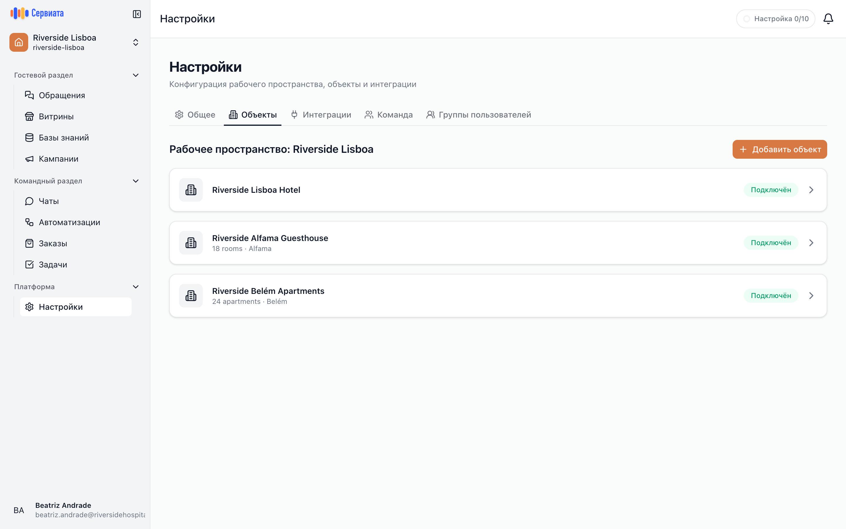Navigate to Задачи
Screen dimensions: 846x529
(76, 264)
